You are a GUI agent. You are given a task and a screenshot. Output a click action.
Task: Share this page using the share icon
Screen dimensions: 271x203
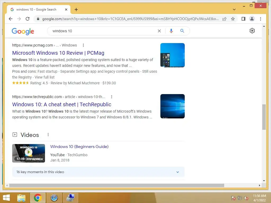pos(224,19)
